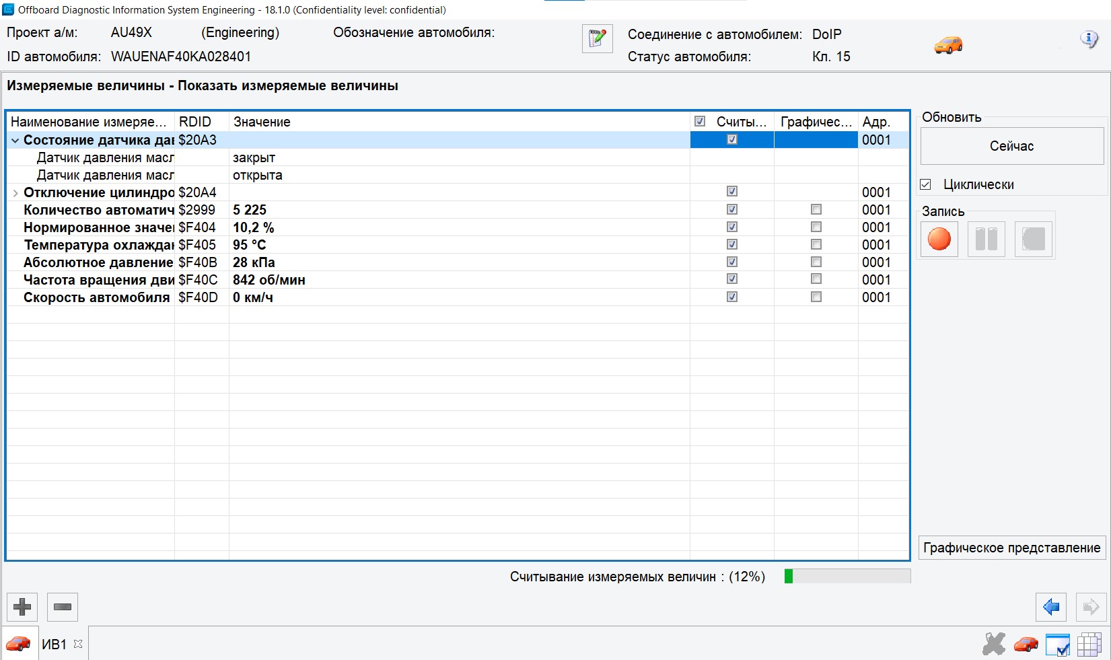Toggle the read checkbox for Скорость автомобиля
The width and height of the screenshot is (1111, 660).
tap(732, 297)
